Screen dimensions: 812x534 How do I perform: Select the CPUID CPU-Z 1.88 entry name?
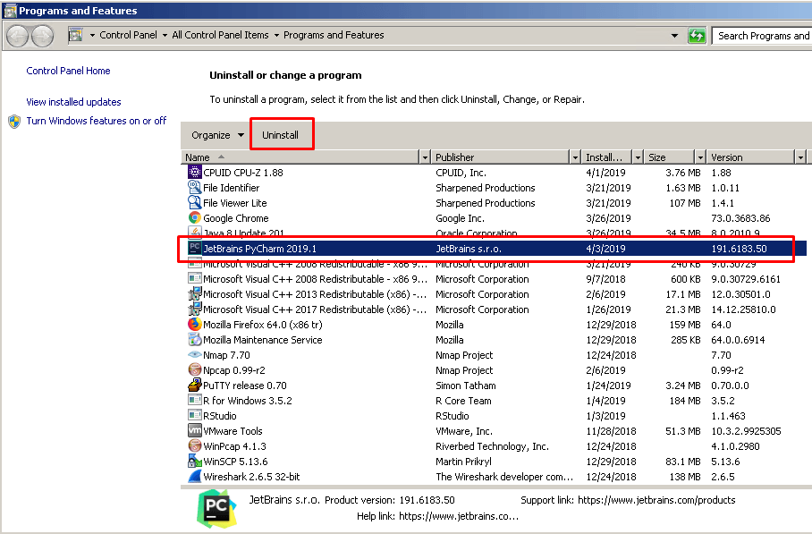pyautogui.click(x=243, y=173)
